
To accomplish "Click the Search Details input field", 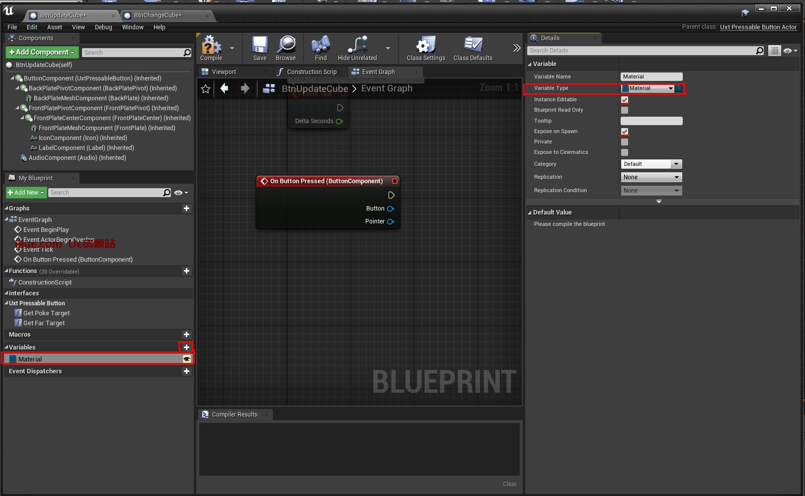I will click(641, 51).
